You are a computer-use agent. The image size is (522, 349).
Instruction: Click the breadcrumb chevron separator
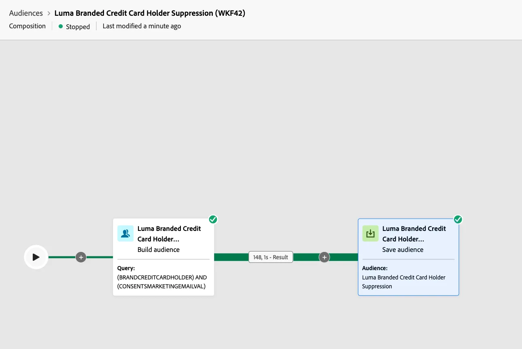(49, 13)
